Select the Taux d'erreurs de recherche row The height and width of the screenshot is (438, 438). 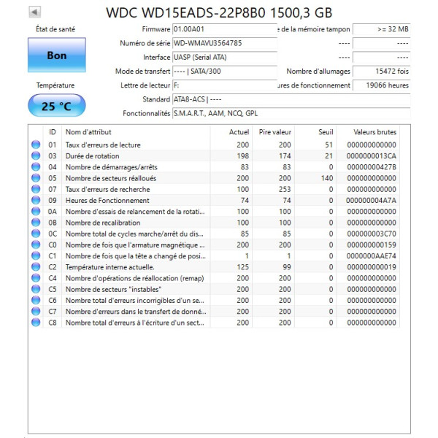(214, 189)
